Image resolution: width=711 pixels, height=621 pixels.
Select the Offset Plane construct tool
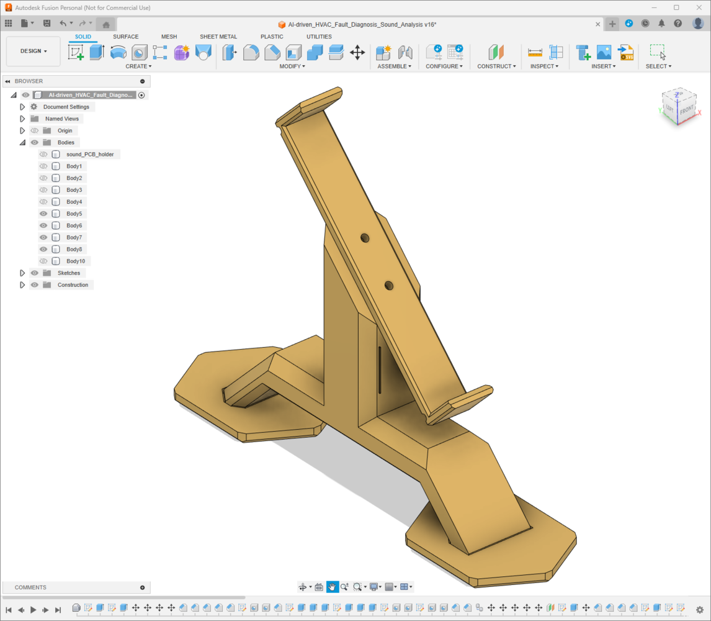[496, 52]
